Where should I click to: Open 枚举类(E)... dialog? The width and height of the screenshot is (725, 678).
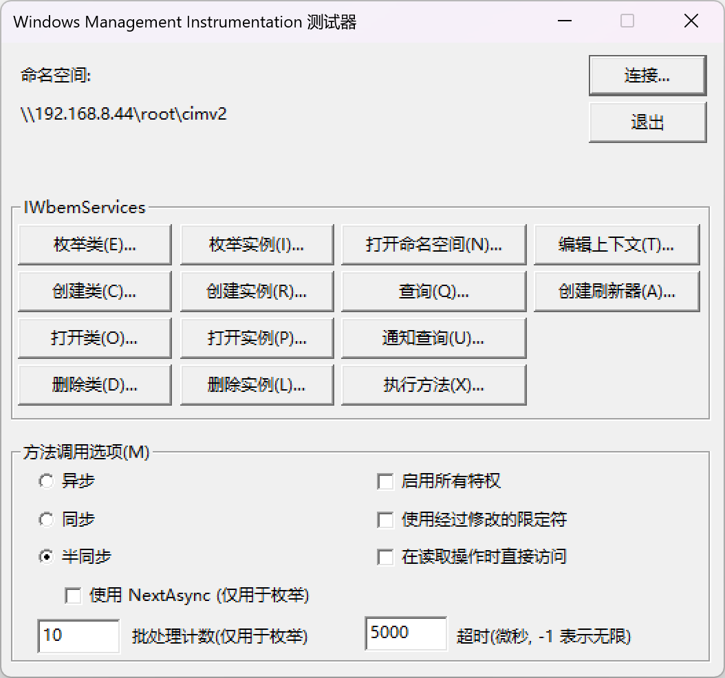(x=95, y=245)
